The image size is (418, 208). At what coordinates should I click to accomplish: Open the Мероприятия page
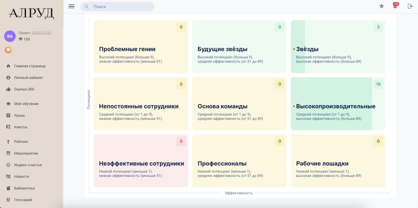(x=26, y=153)
